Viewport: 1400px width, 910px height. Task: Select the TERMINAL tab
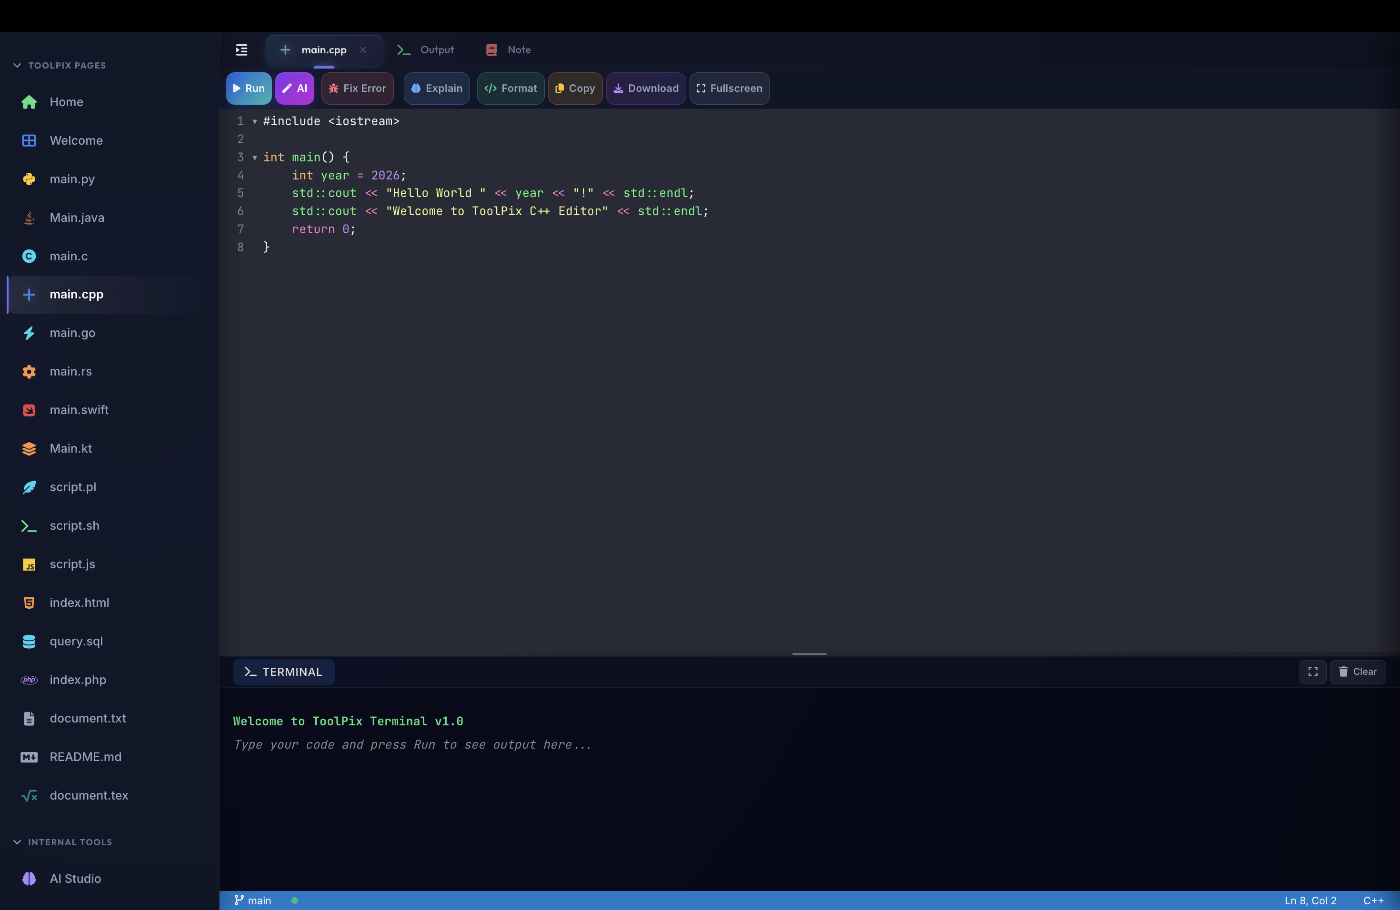pyautogui.click(x=283, y=672)
